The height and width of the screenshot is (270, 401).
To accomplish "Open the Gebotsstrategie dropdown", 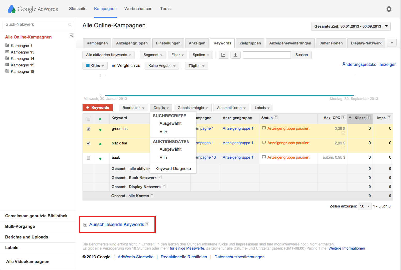I will coord(193,108).
